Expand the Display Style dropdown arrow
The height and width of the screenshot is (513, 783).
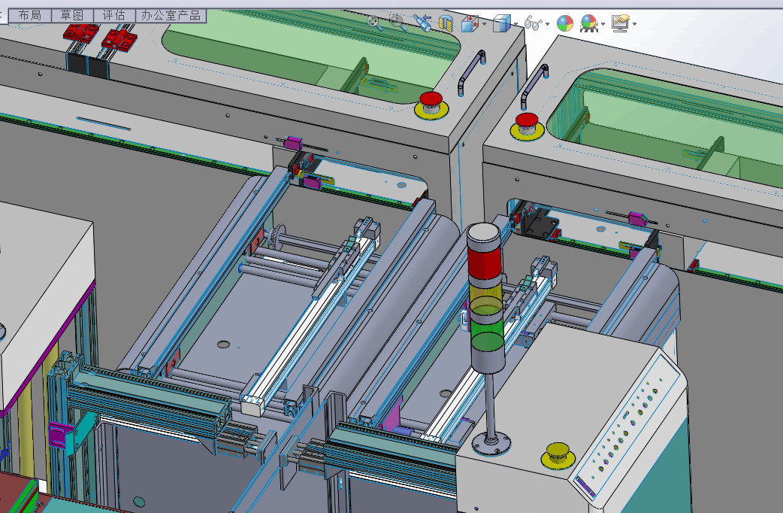515,24
